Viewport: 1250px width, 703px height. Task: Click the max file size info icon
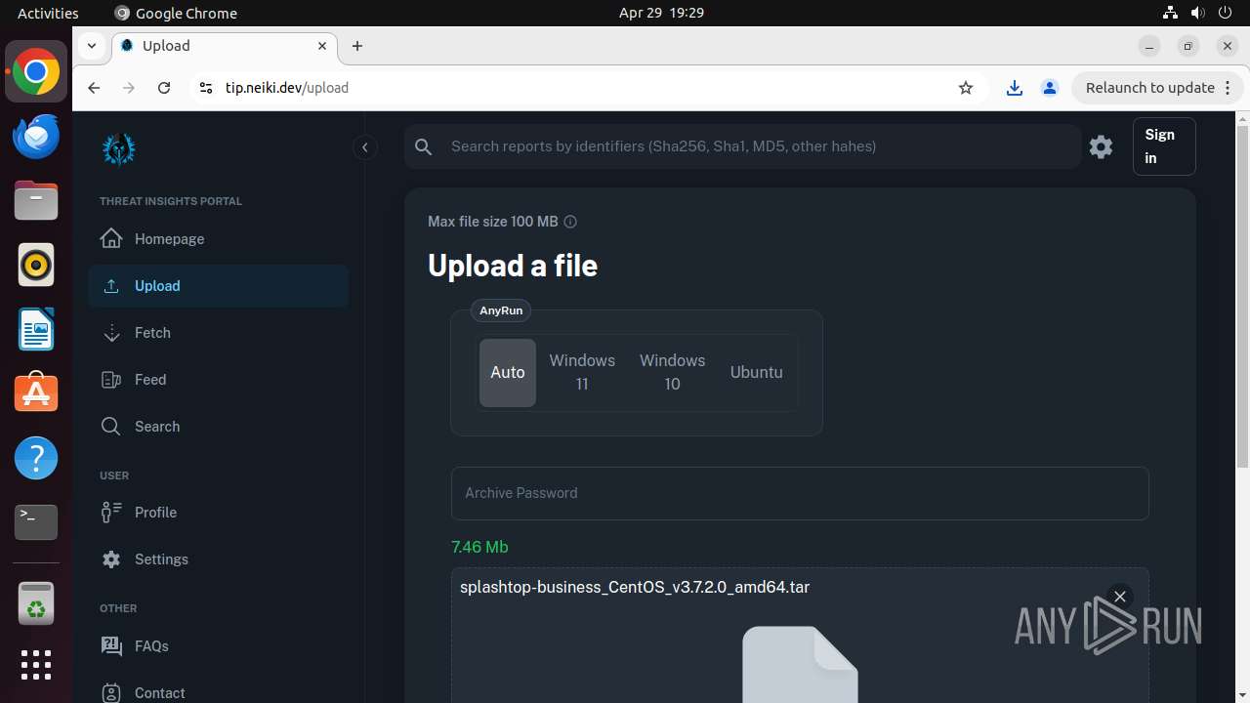pos(570,222)
